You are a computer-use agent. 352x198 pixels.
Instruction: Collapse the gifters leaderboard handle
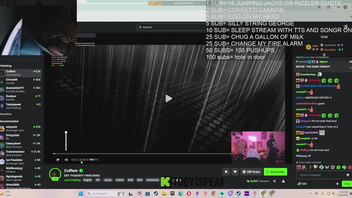pyautogui.click(x=324, y=55)
